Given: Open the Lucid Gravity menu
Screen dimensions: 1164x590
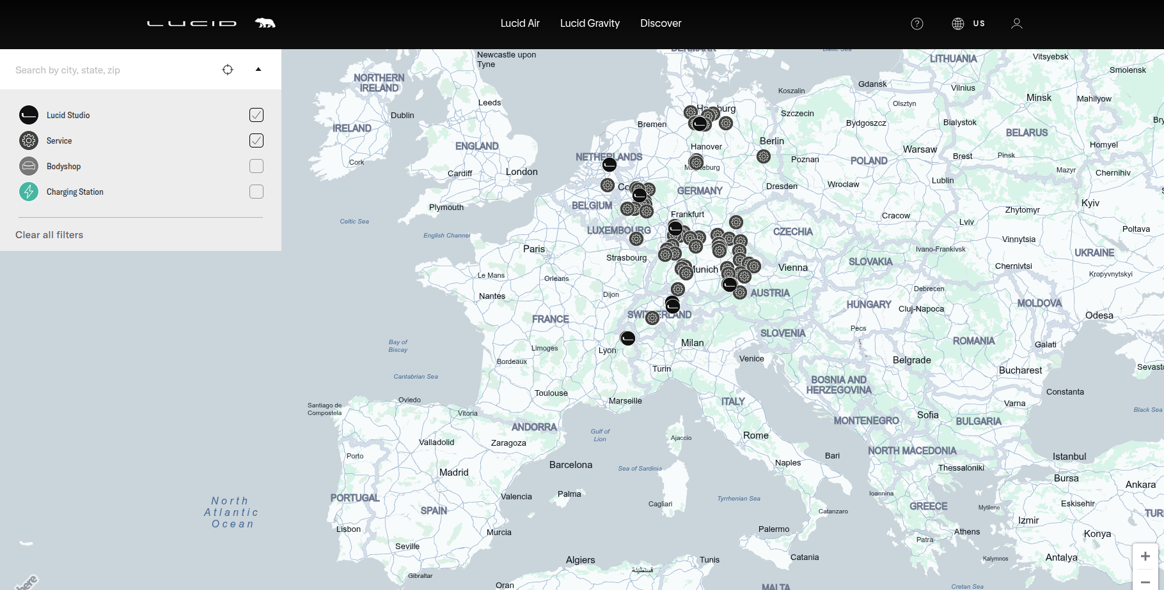Looking at the screenshot, I should point(590,24).
